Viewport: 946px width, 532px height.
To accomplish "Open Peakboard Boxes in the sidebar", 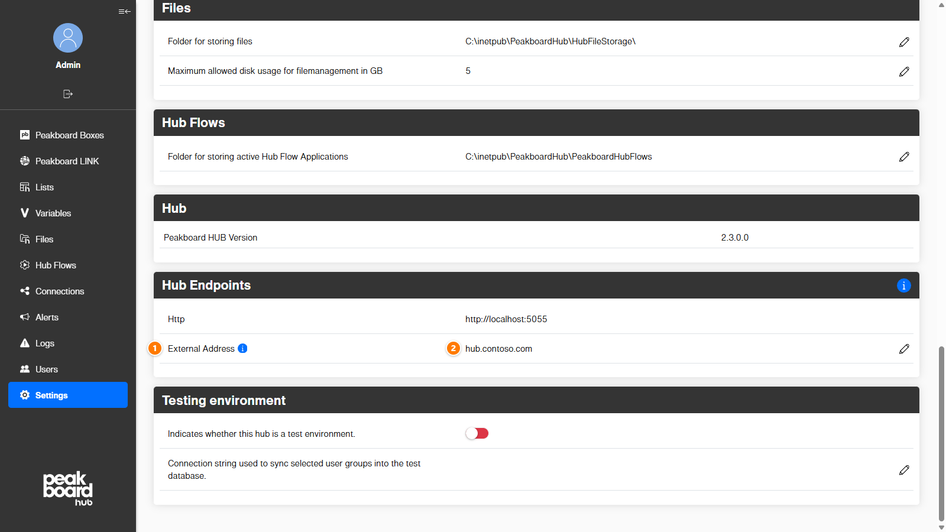I will pos(68,135).
